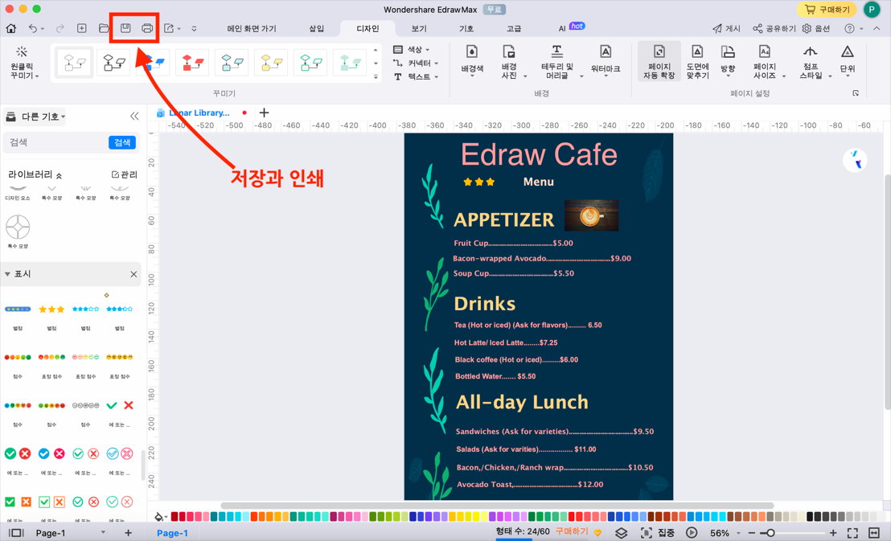Click the 구매하기 purchase button at top
The width and height of the screenshot is (891, 541).
tap(827, 10)
